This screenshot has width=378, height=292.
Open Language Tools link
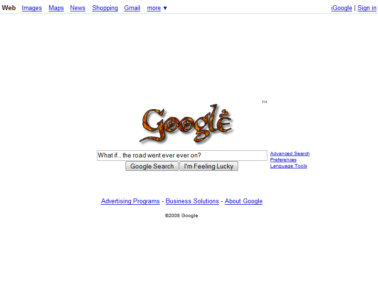pyautogui.click(x=289, y=166)
